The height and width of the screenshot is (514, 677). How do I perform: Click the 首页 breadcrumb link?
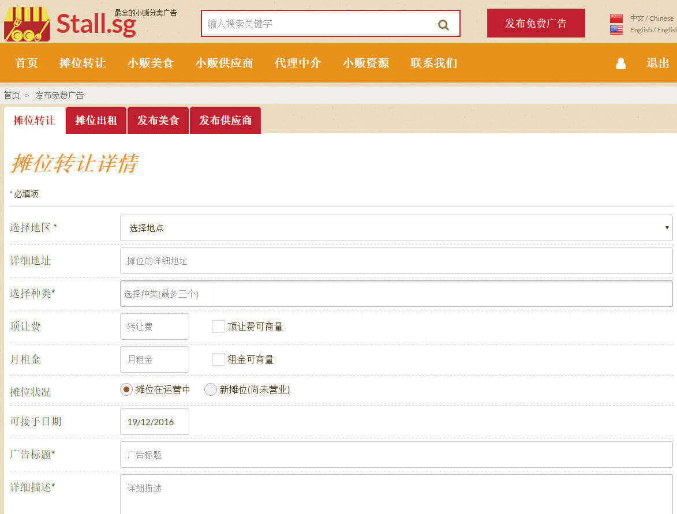[x=12, y=95]
